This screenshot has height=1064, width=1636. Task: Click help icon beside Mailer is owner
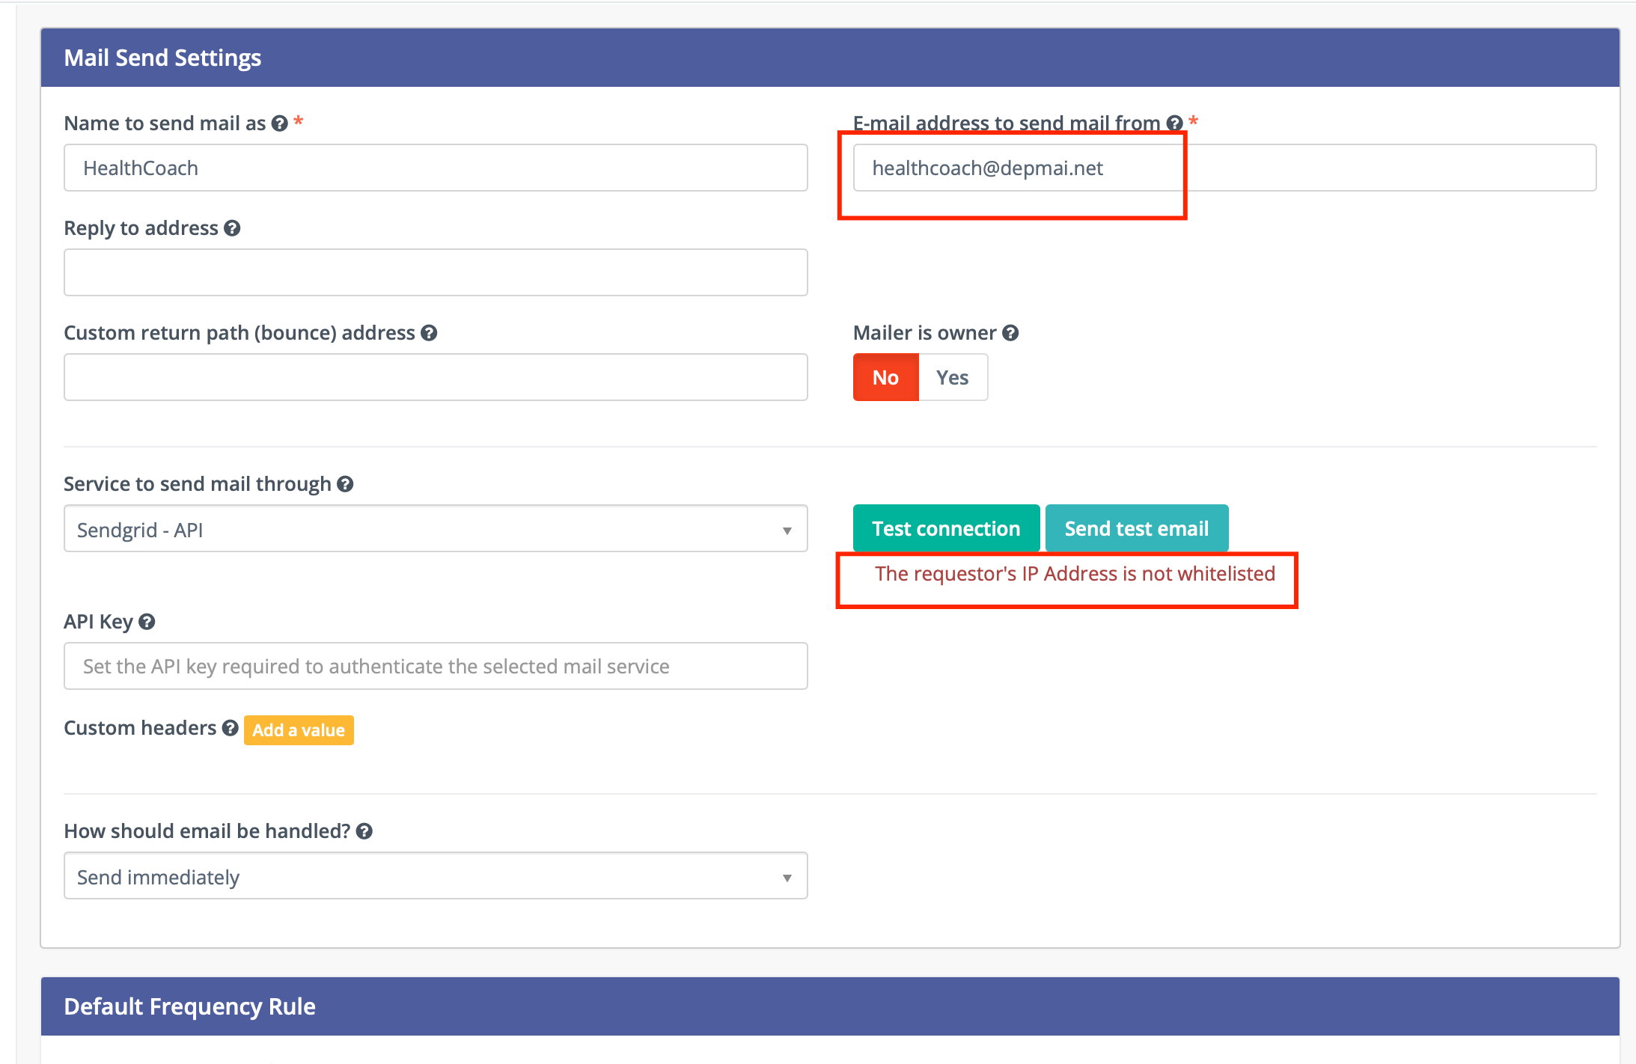click(1010, 333)
